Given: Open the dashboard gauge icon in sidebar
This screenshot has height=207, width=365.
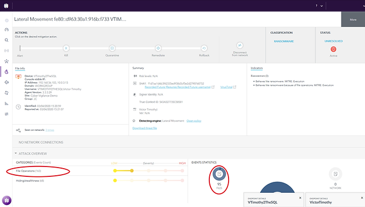Looking at the screenshot, I should point(7,30).
